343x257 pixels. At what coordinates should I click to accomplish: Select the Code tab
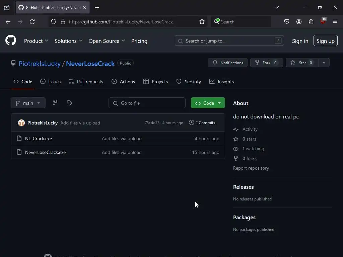pos(23,82)
